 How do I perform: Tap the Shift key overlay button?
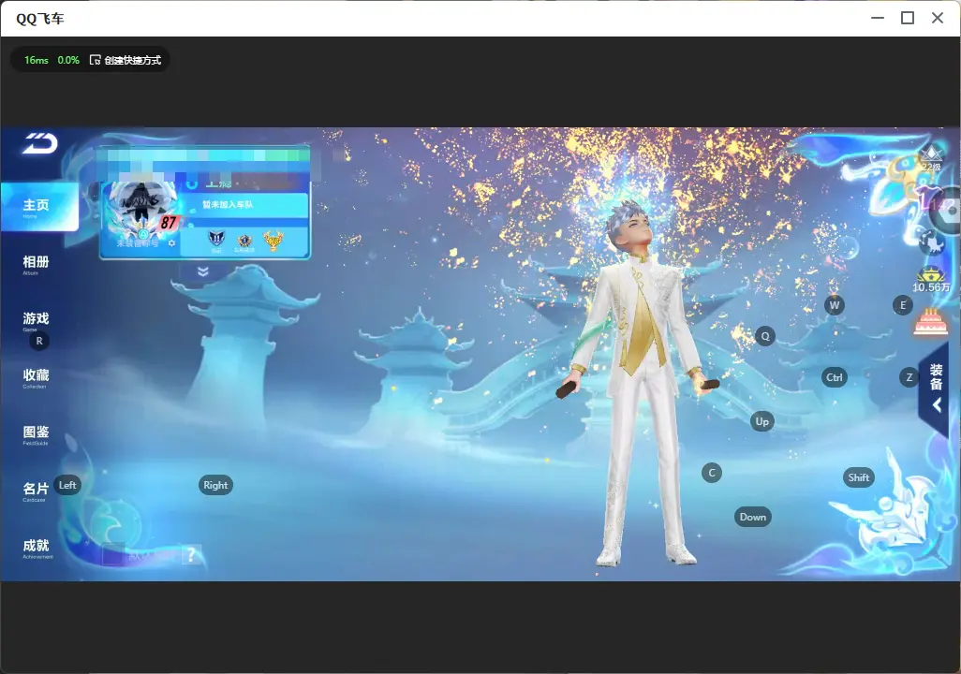click(859, 478)
